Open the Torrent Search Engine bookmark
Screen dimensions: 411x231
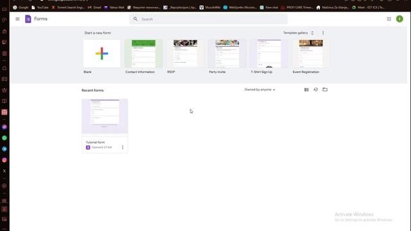(x=68, y=7)
